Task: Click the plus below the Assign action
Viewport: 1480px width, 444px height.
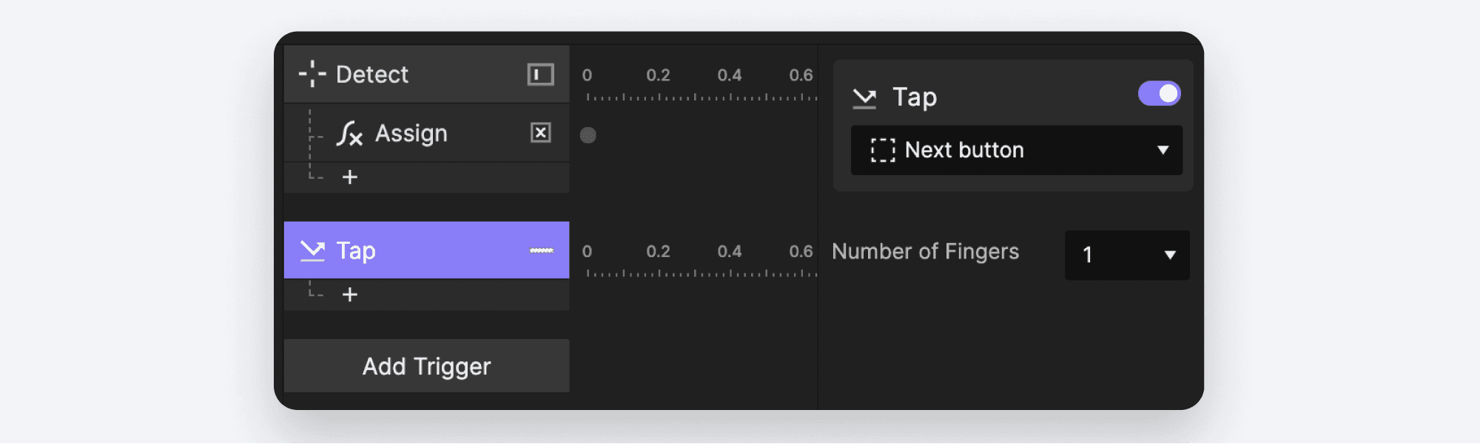Action: 350,177
